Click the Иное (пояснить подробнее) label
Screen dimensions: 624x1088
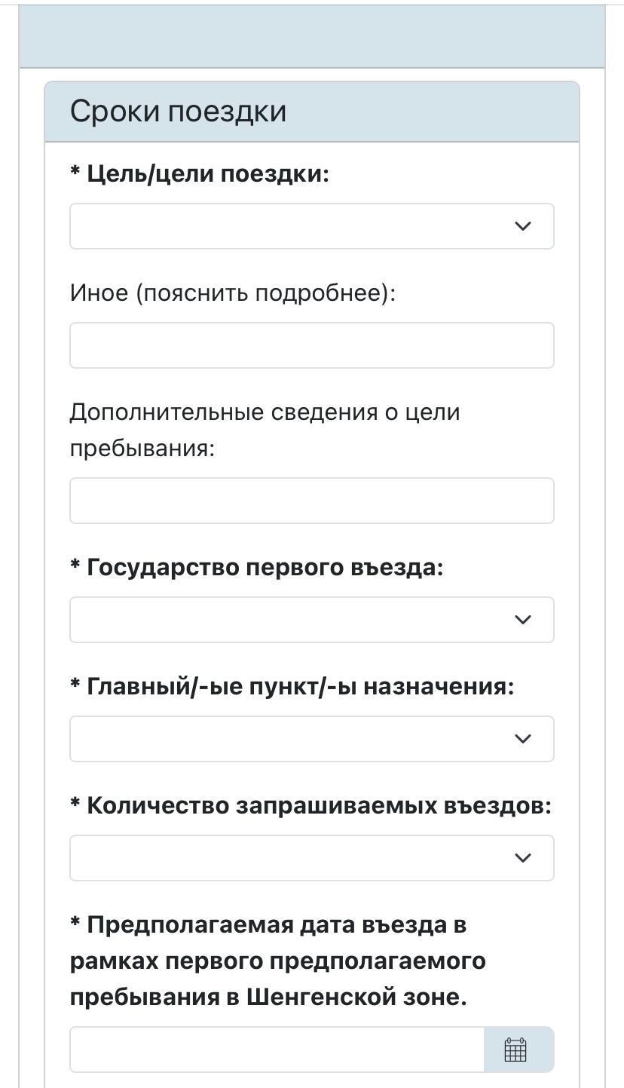click(x=232, y=293)
